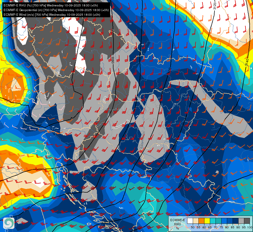
Task: Select the beige 50-55% legend swatch
Action: pos(196,221)
